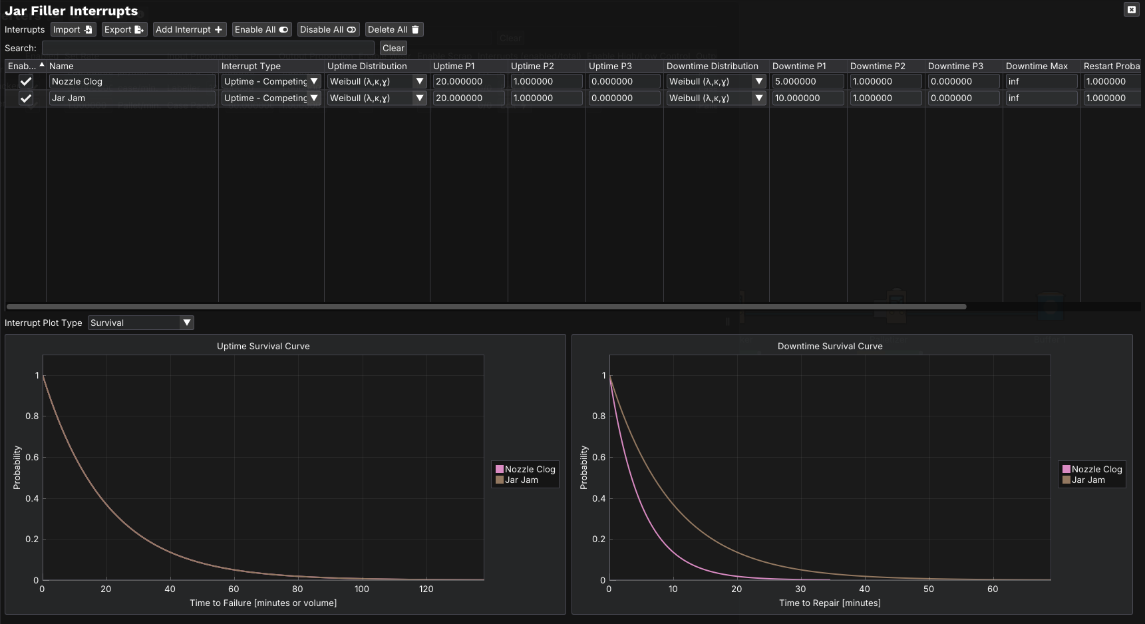The width and height of the screenshot is (1145, 624).
Task: Click the table's horizontal scrollbar
Action: (486, 307)
